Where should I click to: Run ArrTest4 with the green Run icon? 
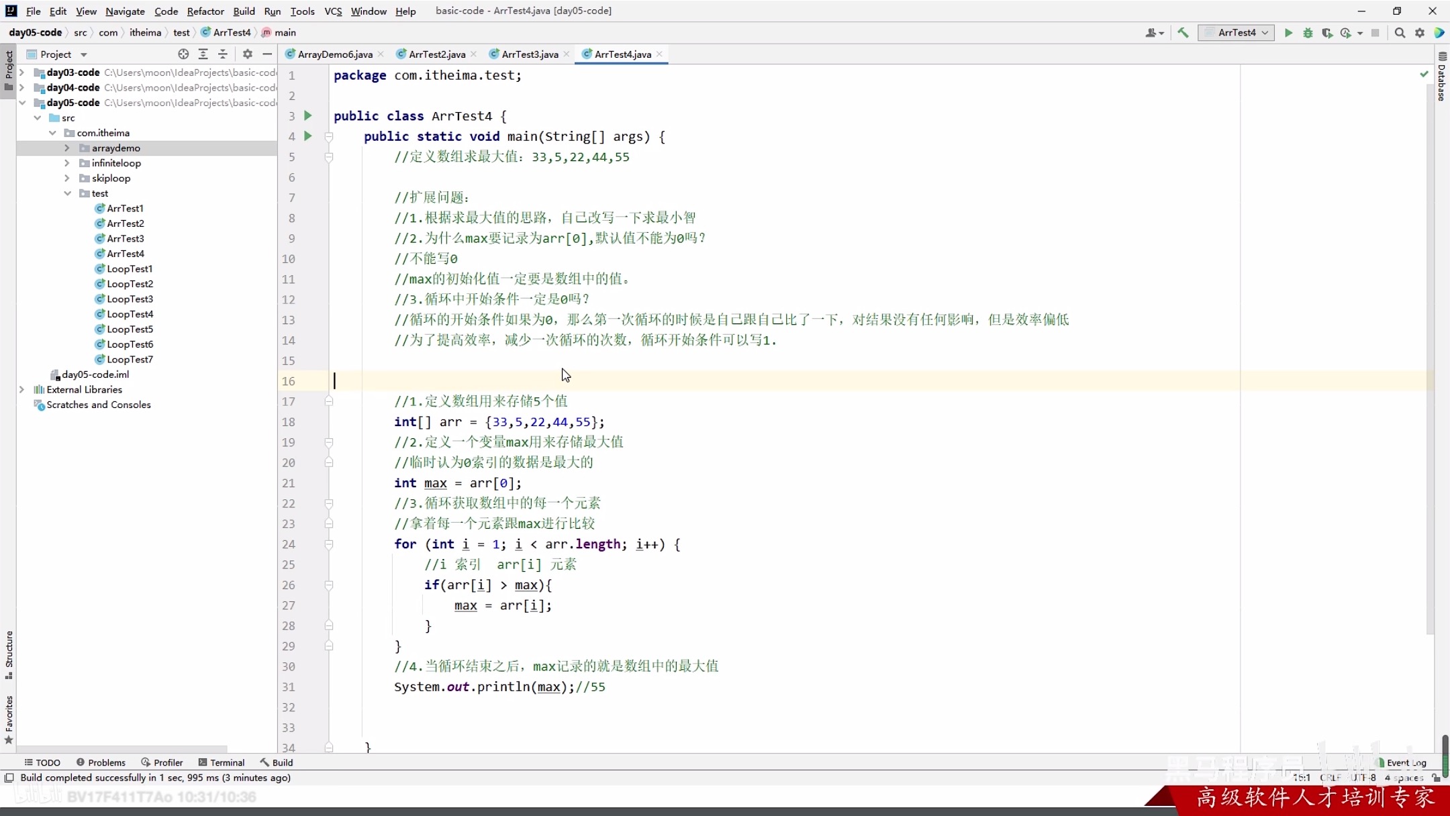1287,32
